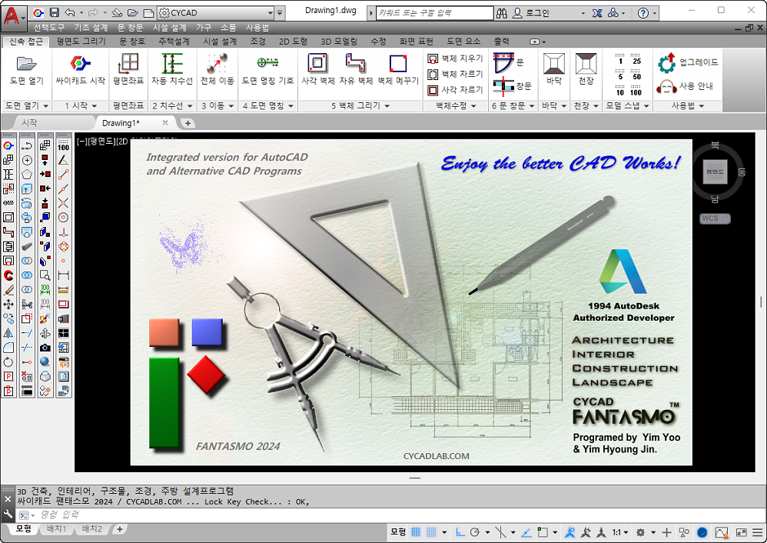Expand the 6 문 창문 panel
The image size is (767, 543).
(x=513, y=106)
